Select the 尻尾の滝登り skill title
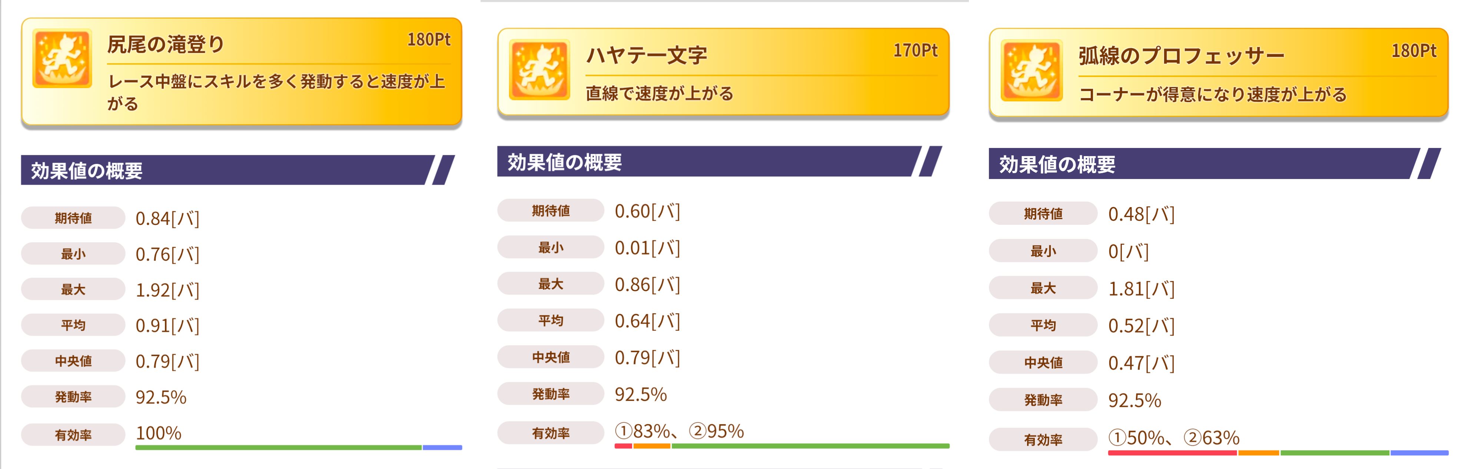 (x=166, y=44)
